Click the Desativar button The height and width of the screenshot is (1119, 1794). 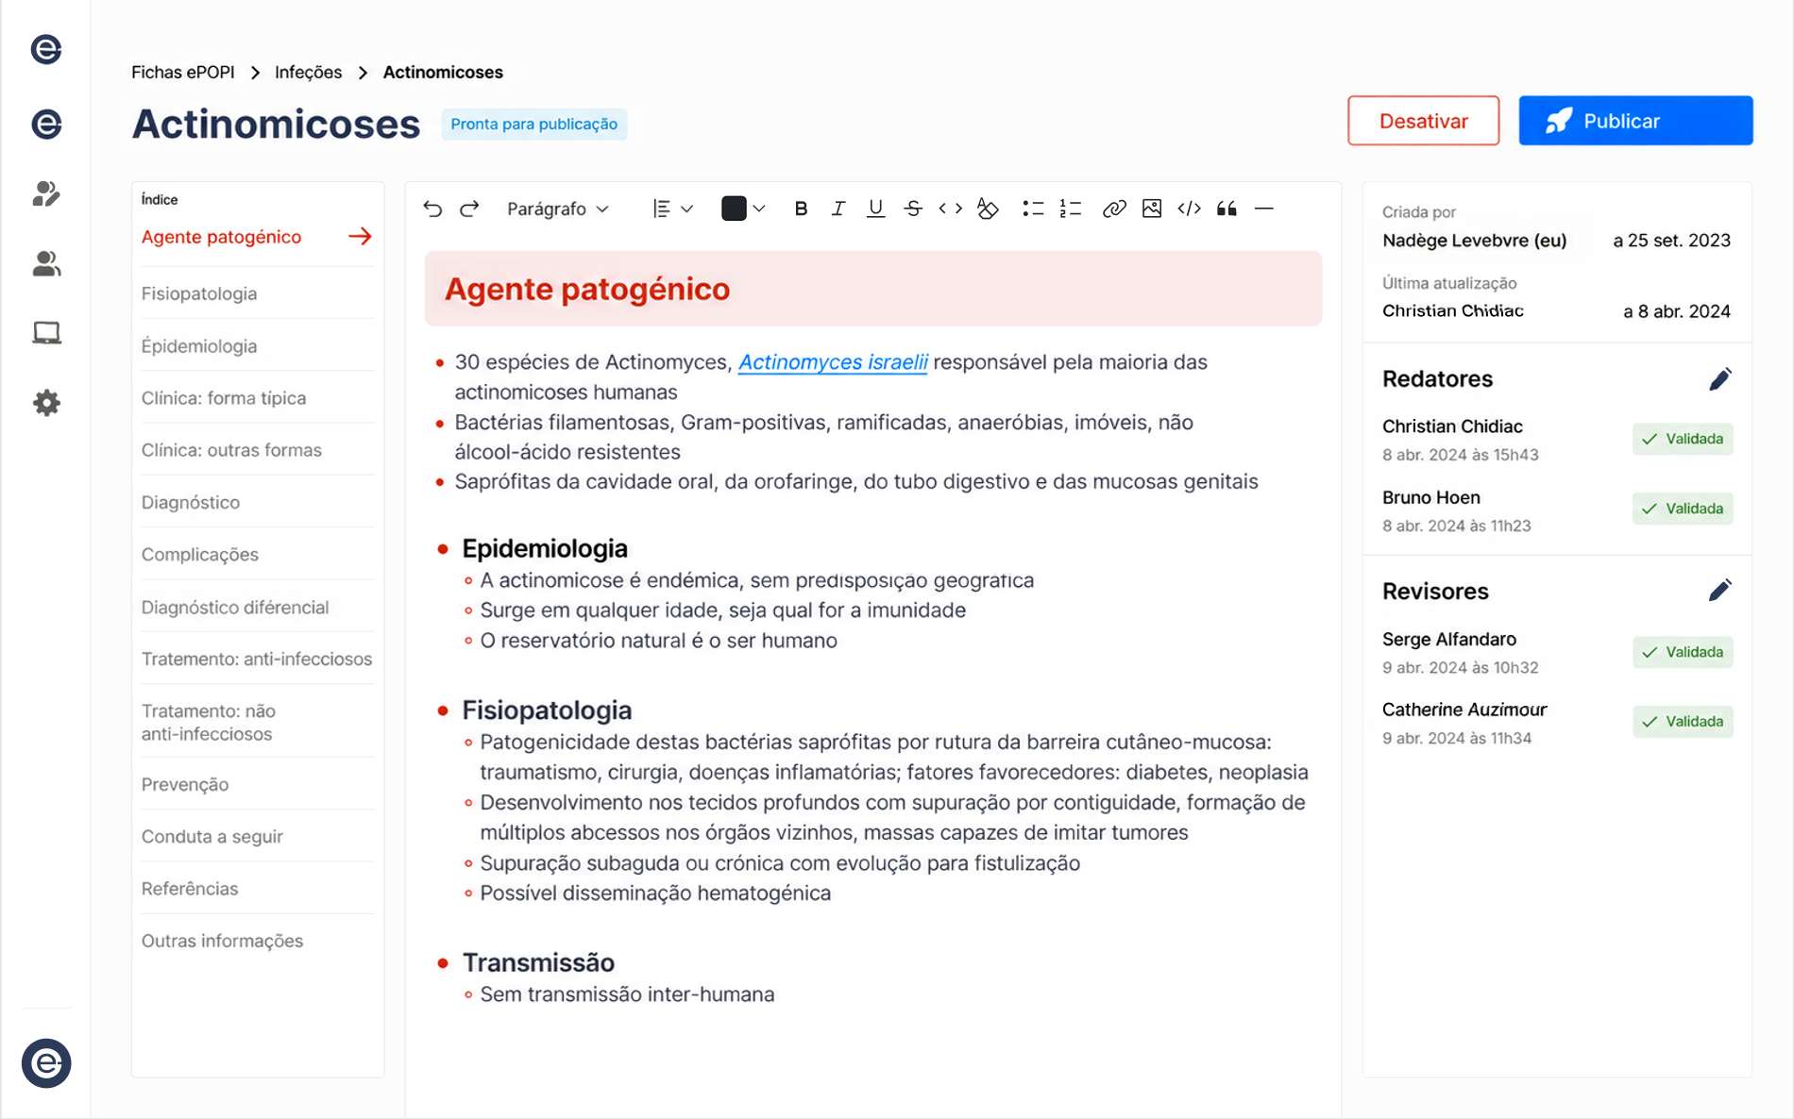tap(1423, 121)
